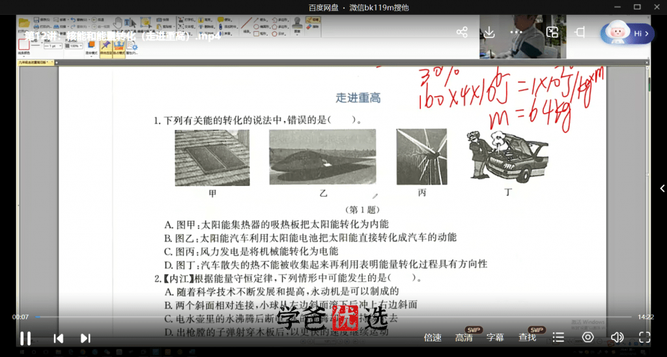Screen dimensions: 667x357
Task: Open the Hi assistant bubble
Action: 627,33
